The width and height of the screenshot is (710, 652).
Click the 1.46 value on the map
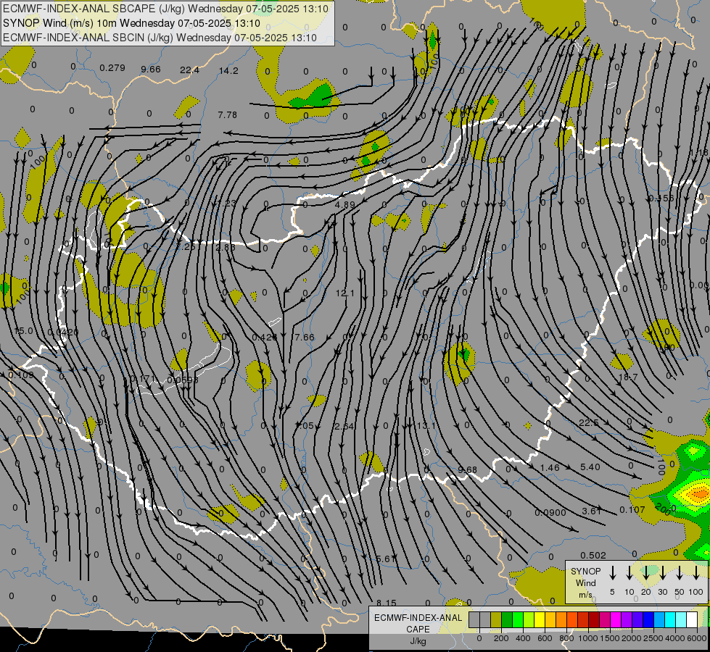550,467
